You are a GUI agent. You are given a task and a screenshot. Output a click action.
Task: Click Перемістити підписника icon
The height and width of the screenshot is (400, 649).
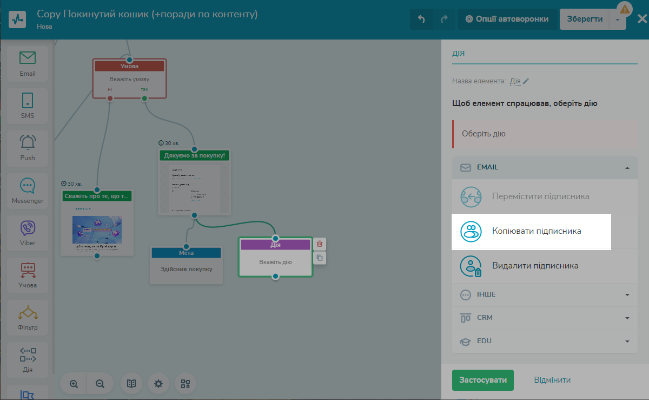471,196
